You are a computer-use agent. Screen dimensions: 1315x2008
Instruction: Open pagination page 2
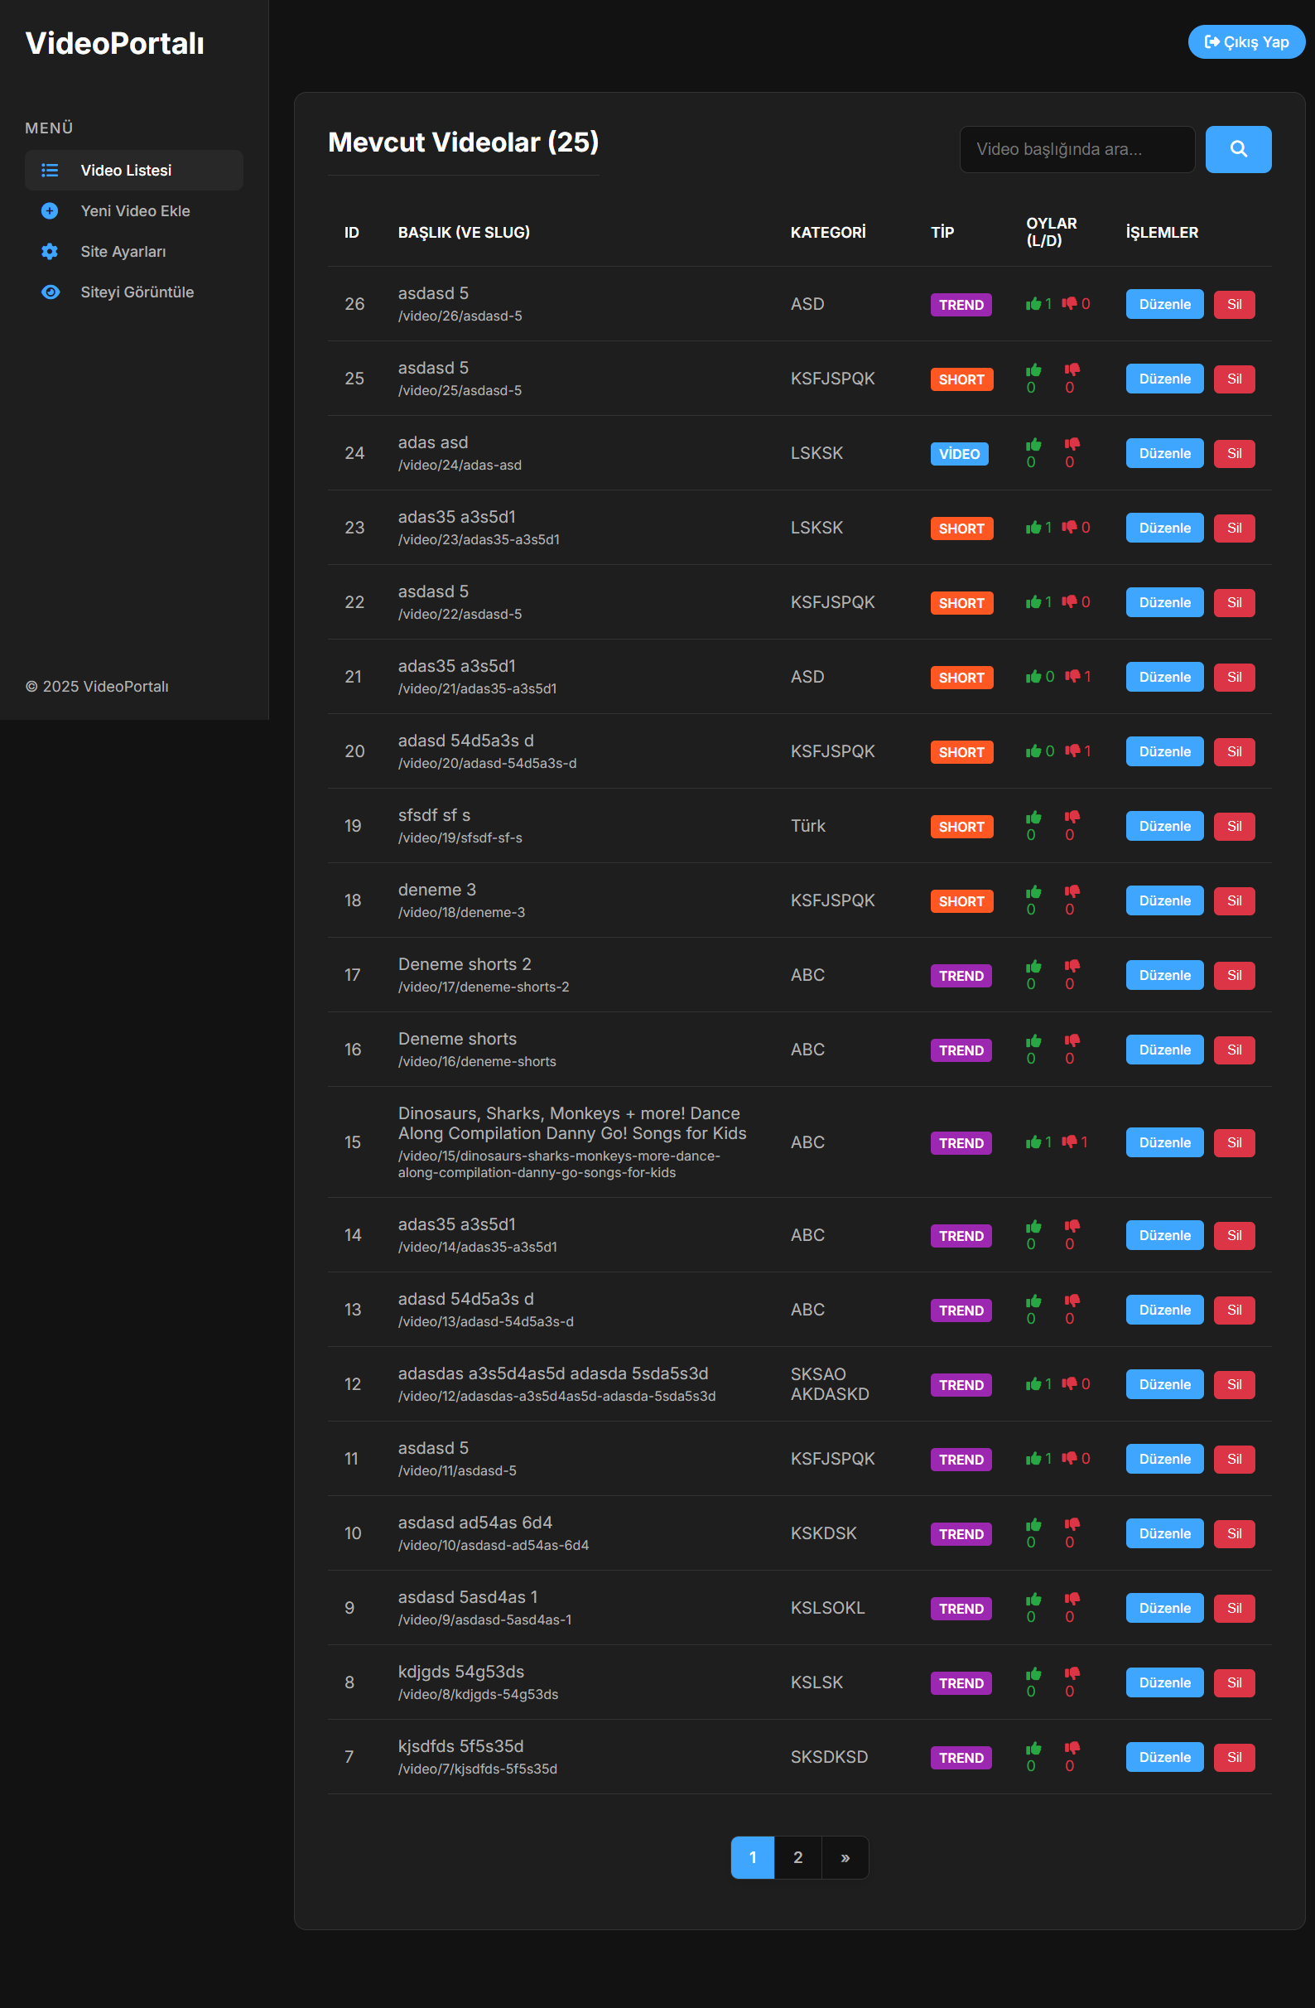point(797,1857)
